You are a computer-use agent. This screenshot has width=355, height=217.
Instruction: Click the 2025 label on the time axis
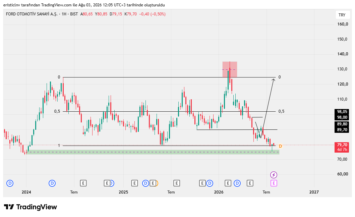[123, 192]
